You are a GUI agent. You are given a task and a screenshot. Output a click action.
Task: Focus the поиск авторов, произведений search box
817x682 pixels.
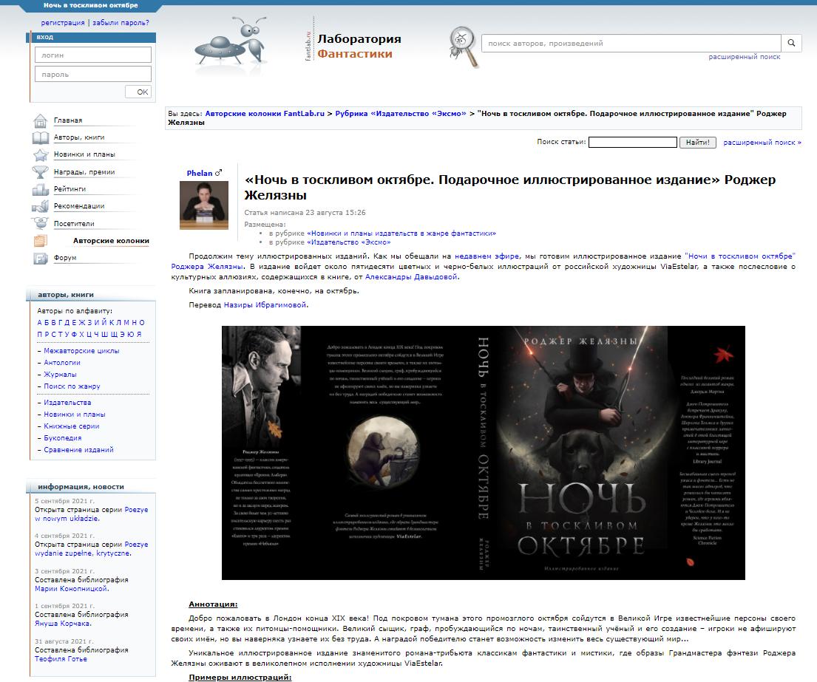(631, 43)
